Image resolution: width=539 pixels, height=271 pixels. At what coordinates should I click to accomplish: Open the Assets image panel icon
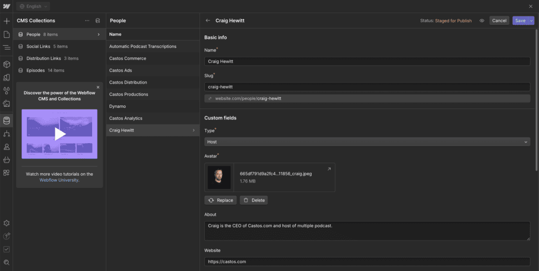tap(6, 104)
